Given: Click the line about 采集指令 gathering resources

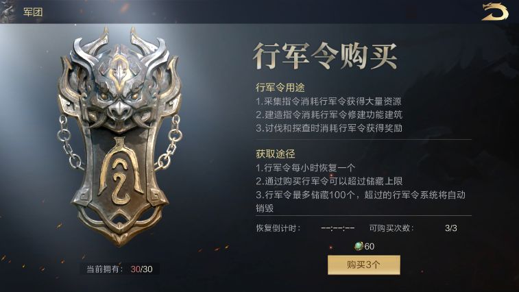Looking at the screenshot, I should click(x=328, y=101).
